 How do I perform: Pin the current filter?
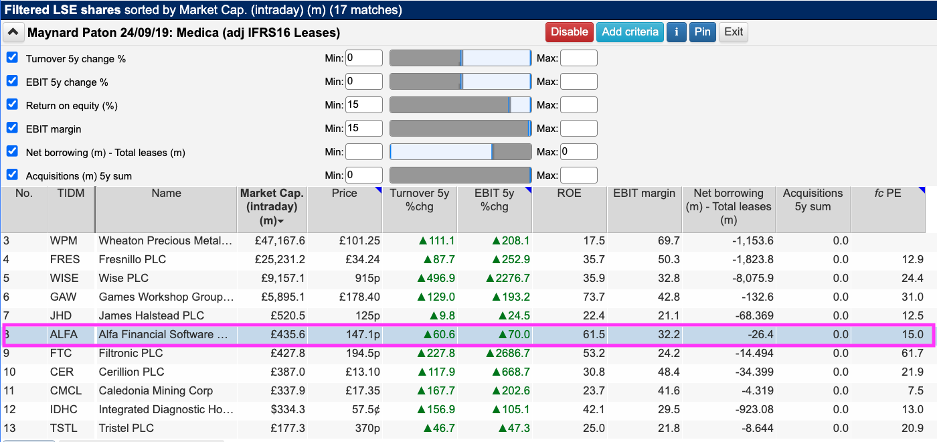click(x=702, y=32)
